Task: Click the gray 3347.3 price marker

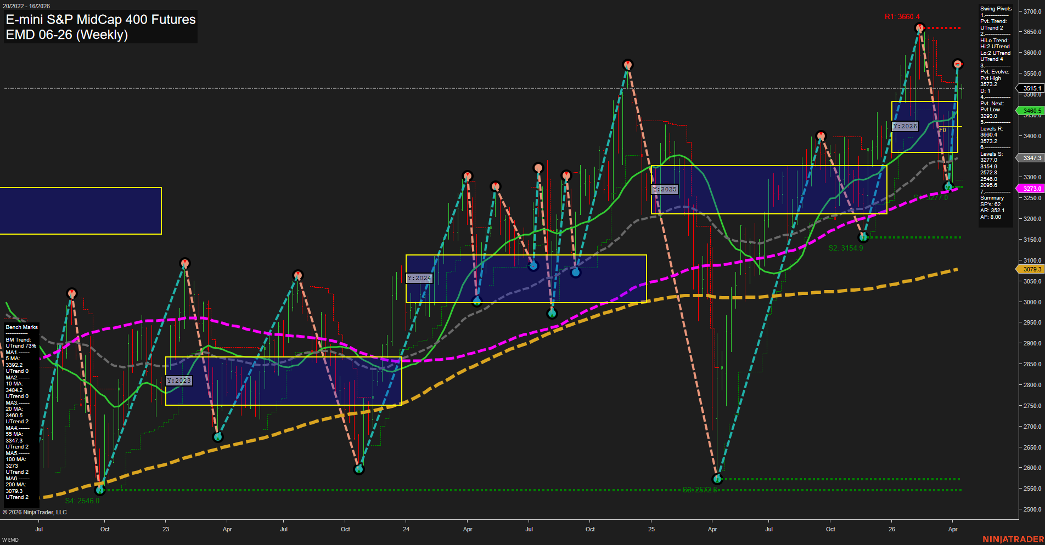Action: click(x=1031, y=158)
